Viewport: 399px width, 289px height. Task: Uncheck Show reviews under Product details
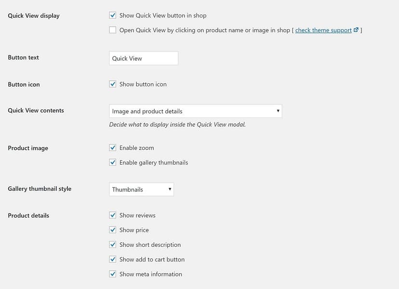[x=112, y=215]
